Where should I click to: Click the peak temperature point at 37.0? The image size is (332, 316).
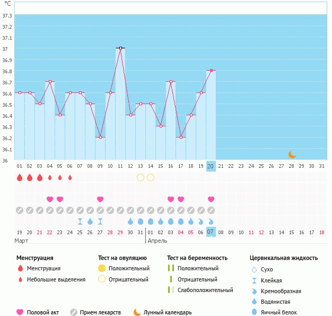tap(120, 48)
